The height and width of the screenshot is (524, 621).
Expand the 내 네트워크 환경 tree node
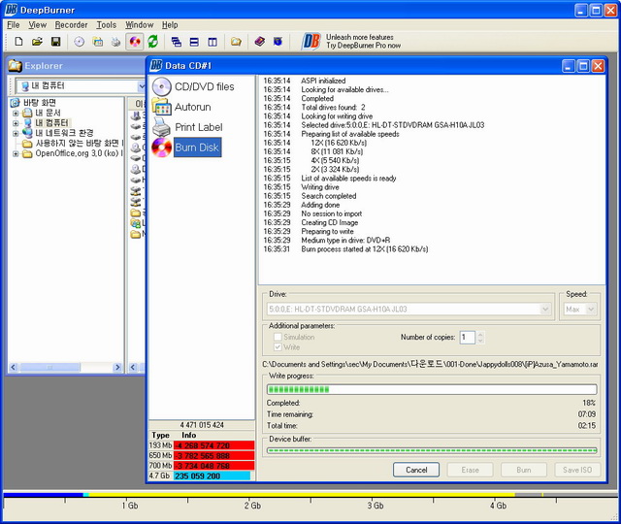[16, 133]
